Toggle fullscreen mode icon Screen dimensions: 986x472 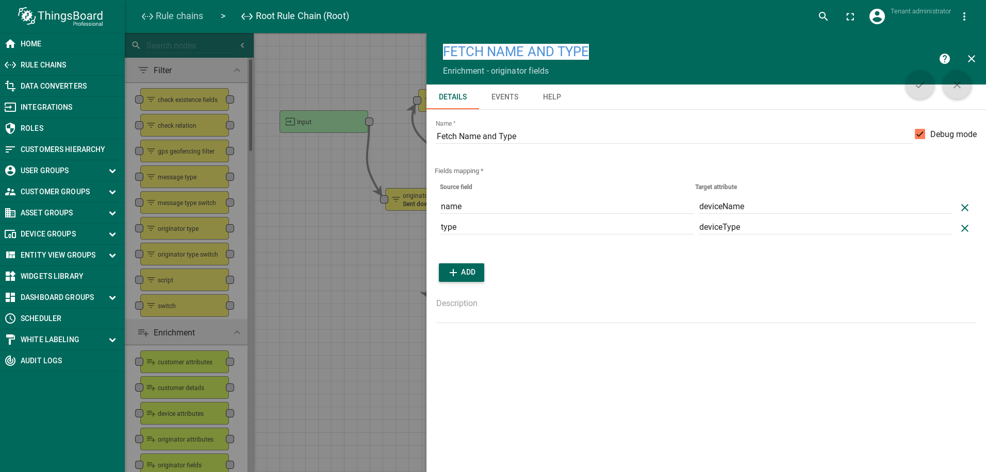[x=850, y=16]
